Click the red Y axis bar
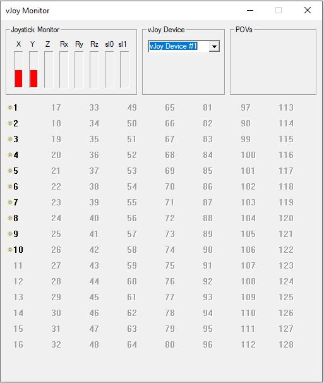Viewport: 324px width, 383px height. [x=33, y=78]
